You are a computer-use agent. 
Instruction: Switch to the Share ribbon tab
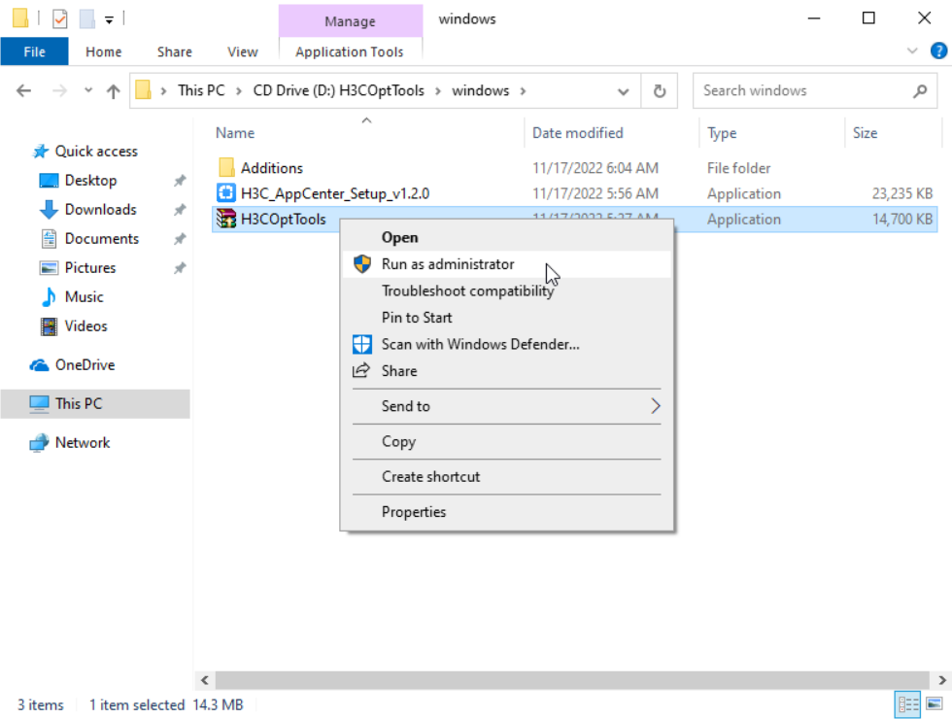click(x=175, y=51)
